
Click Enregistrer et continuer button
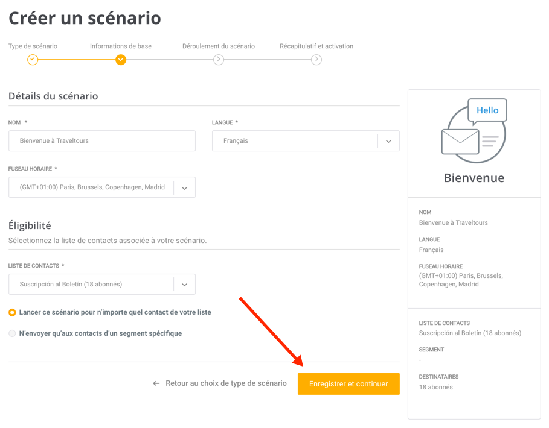pos(348,383)
